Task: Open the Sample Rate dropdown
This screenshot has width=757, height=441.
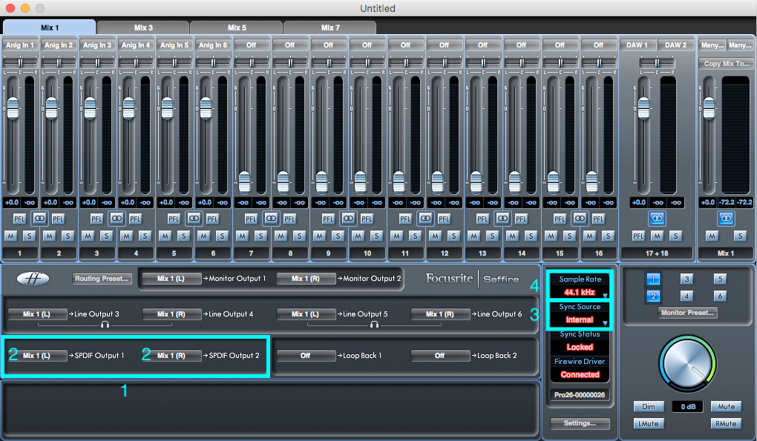Action: click(x=579, y=292)
